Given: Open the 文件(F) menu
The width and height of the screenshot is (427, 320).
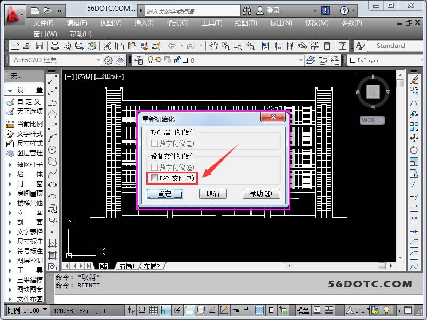Looking at the screenshot, I should 43,23.
